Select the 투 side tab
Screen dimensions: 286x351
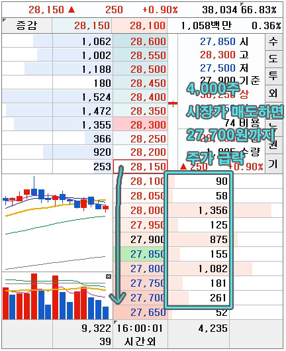(x=274, y=76)
